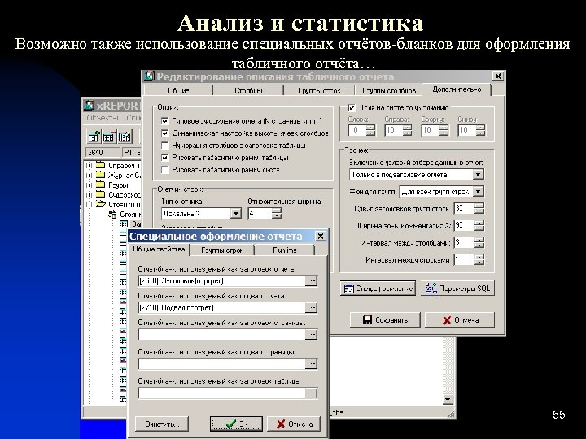Click the xREPORT window title icon
The height and width of the screenshot is (439, 586).
click(x=89, y=106)
